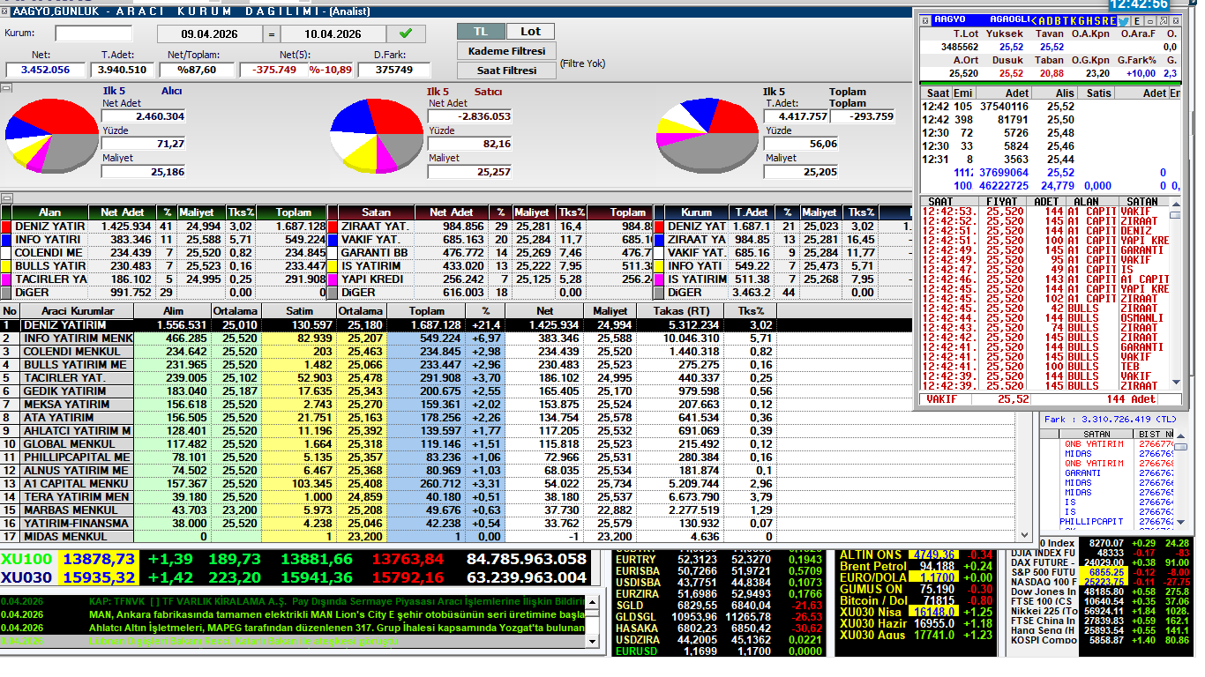The width and height of the screenshot is (1205, 677).
Task: Select the INFO YATIRIM MENK row
Action: click(78, 338)
